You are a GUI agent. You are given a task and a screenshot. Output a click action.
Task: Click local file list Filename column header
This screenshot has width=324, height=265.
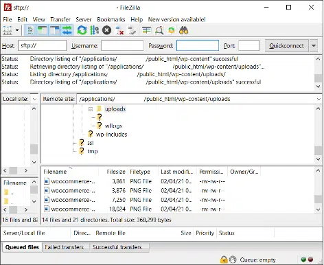[x=15, y=183]
